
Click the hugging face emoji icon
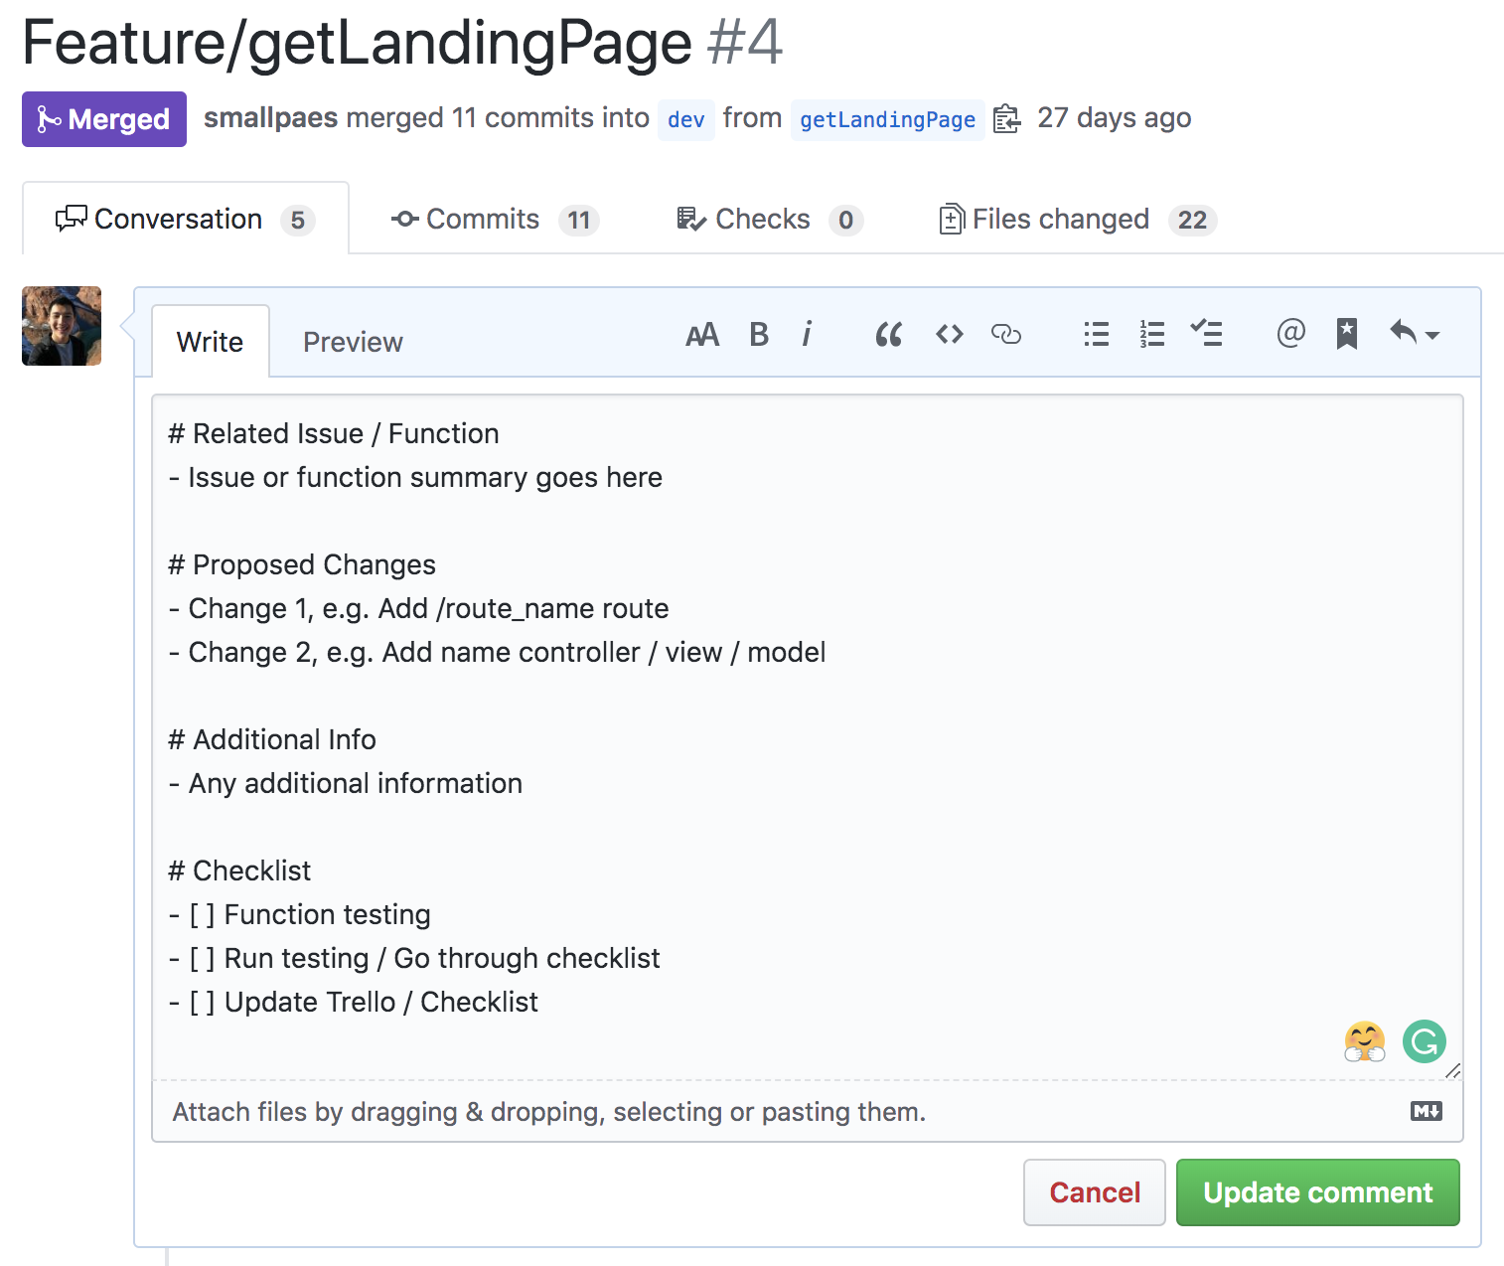point(1365,1041)
